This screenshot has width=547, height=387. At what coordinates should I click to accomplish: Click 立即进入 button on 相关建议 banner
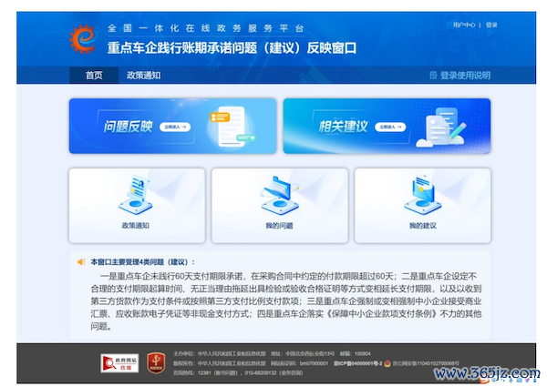390,127
